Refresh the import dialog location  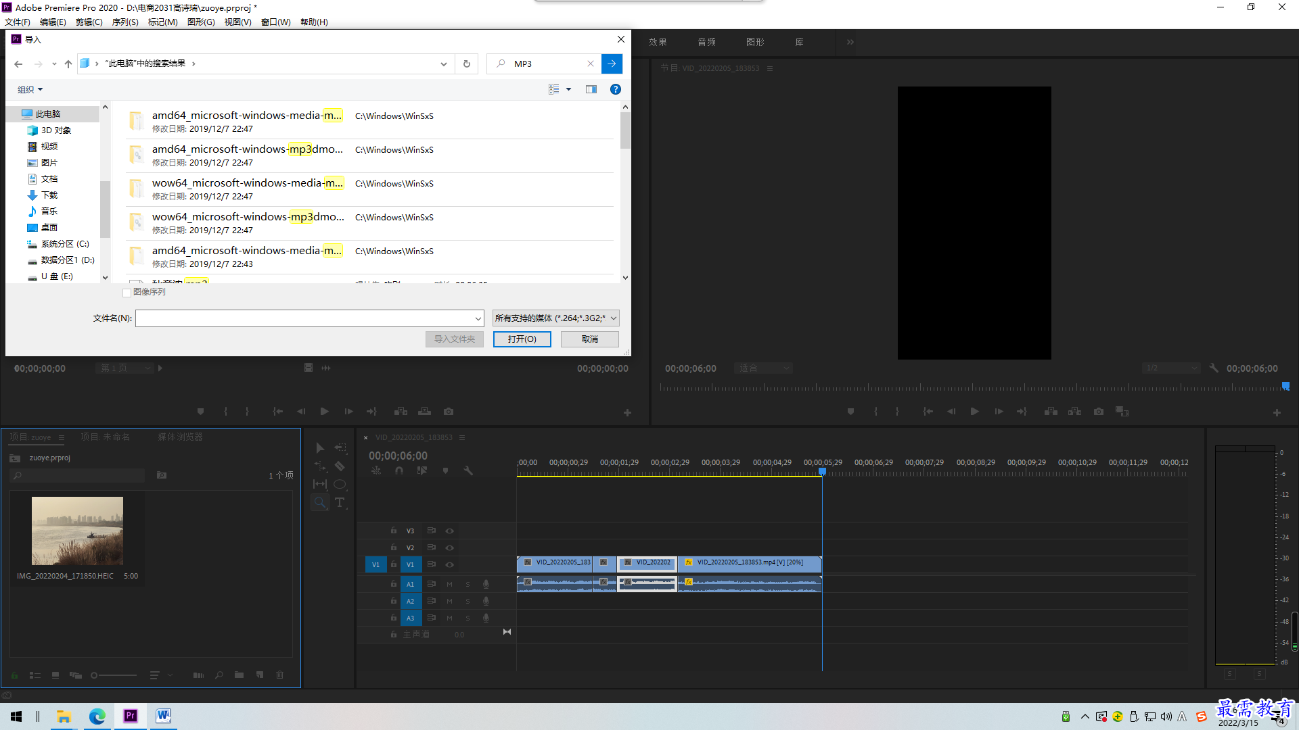[467, 64]
